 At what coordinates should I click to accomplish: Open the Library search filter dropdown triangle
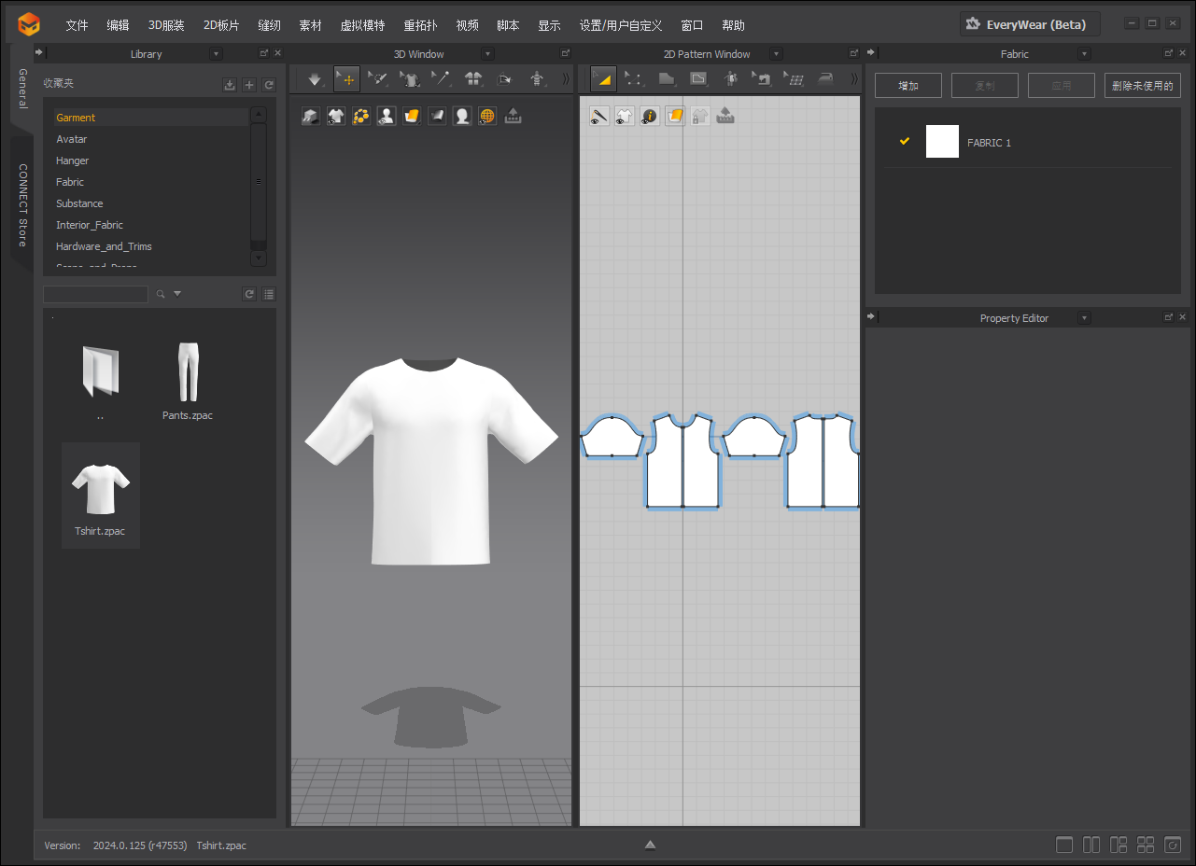[177, 294]
